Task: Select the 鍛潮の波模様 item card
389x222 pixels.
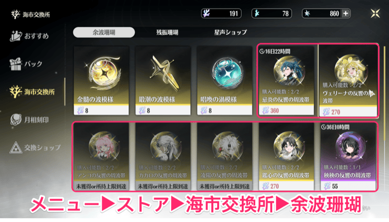Action: 163,81
